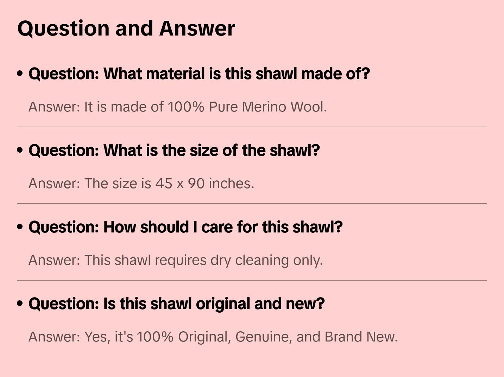This screenshot has width=504, height=377.
Task: Click the divider below the Merino Wool answer
Action: tap(252, 127)
